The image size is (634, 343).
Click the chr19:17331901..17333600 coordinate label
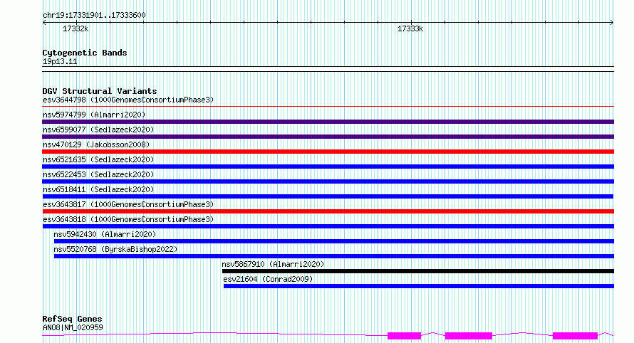click(x=94, y=15)
